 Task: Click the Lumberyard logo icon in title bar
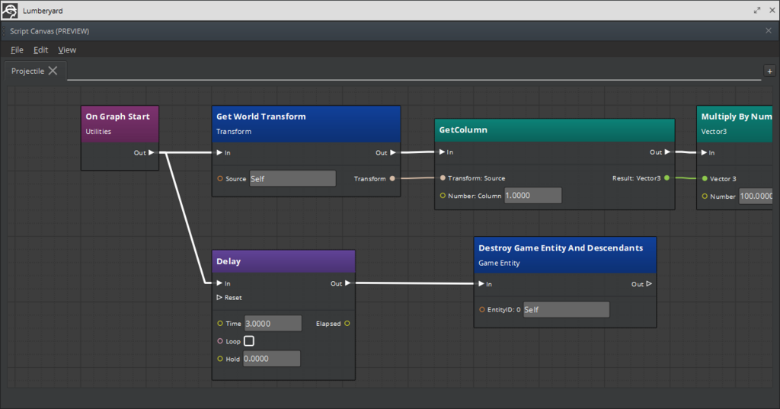[10, 11]
